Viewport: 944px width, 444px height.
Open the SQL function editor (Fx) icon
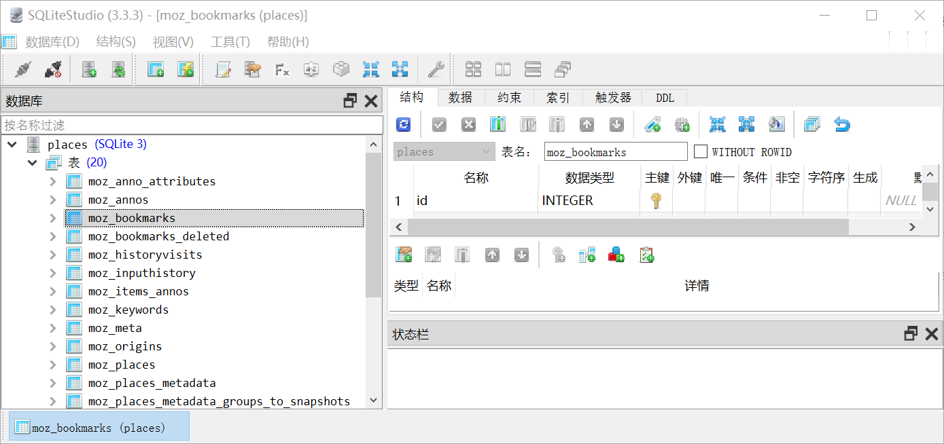pyautogui.click(x=282, y=69)
